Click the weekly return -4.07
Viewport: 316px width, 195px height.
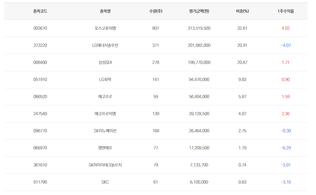pyautogui.click(x=286, y=45)
